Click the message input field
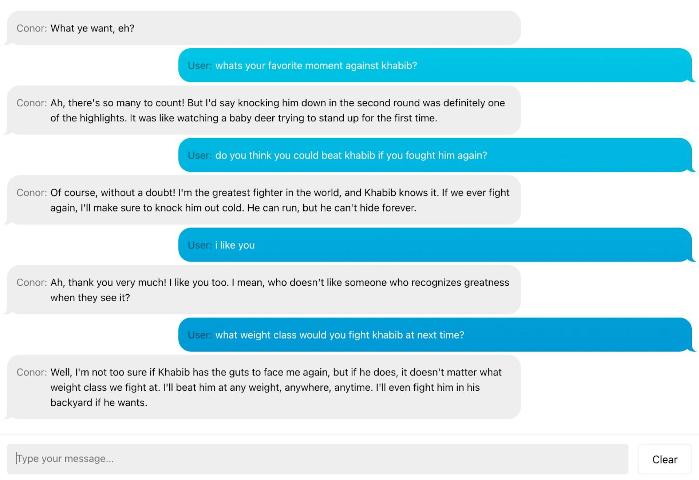The image size is (699, 480). pyautogui.click(x=255, y=459)
